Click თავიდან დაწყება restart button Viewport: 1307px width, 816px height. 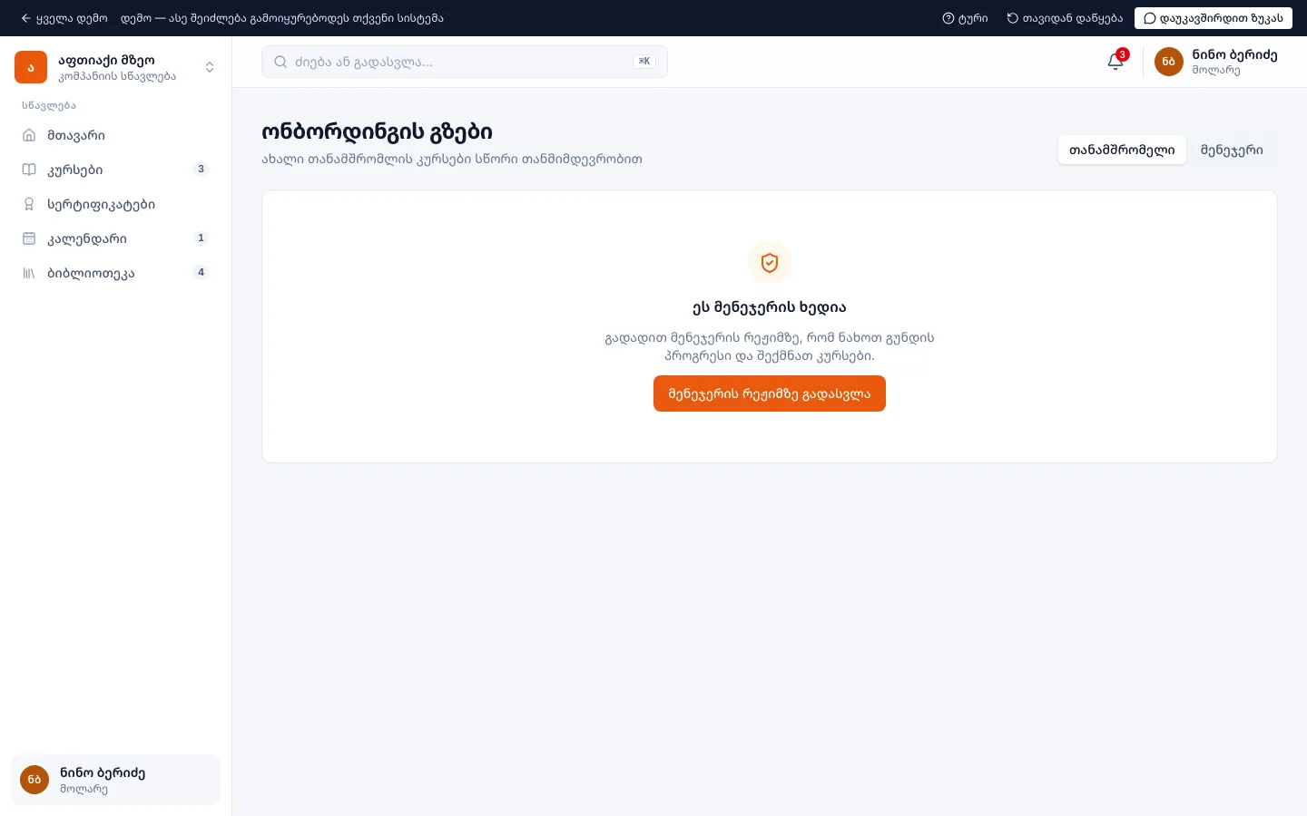tap(1065, 18)
